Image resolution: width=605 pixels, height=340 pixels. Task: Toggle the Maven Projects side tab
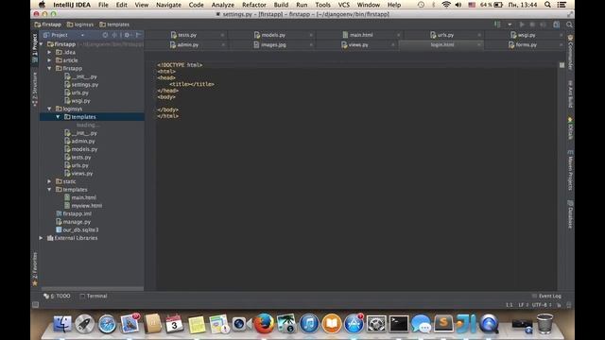click(x=570, y=169)
